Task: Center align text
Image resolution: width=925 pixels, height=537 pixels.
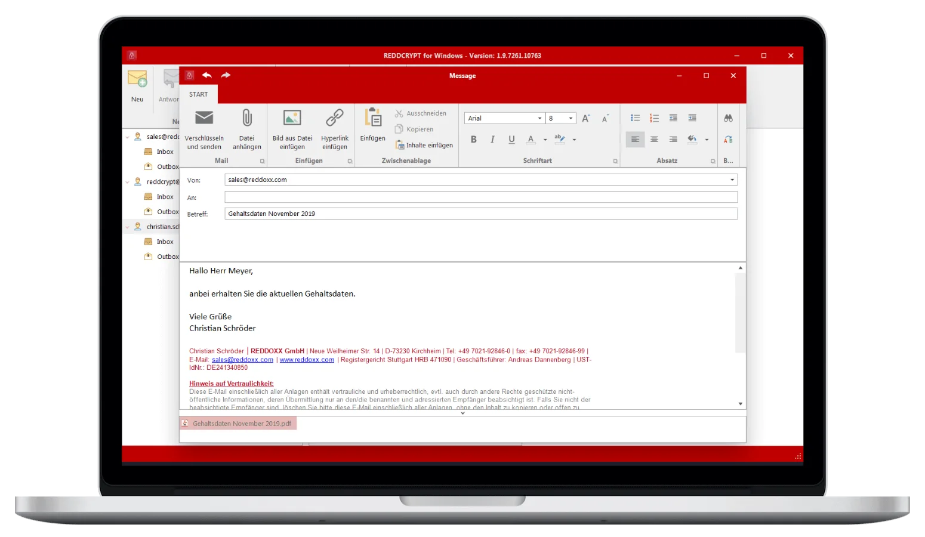Action: pos(654,139)
